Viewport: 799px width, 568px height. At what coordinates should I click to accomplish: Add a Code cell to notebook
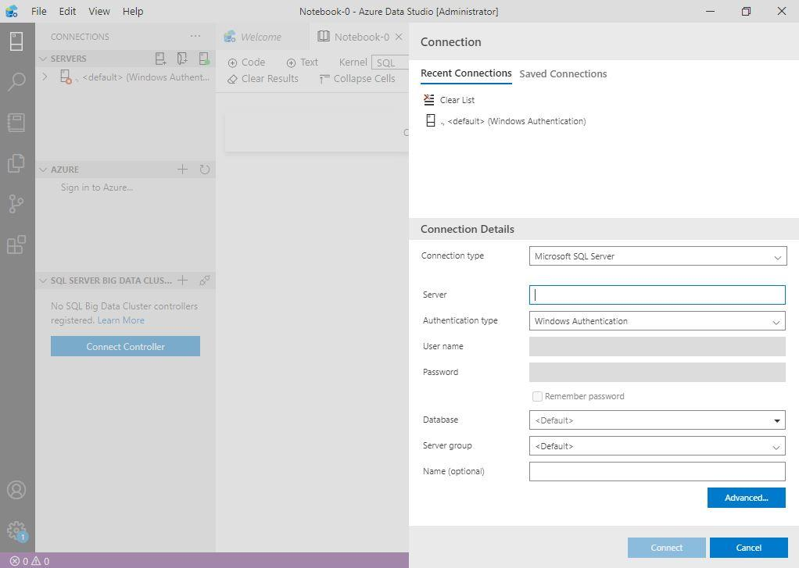(246, 63)
